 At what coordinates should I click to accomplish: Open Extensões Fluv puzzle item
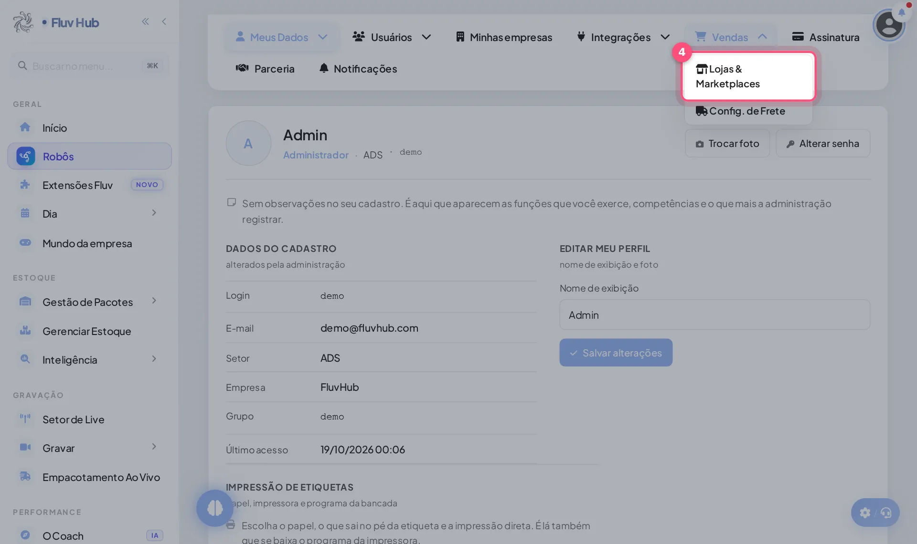(89, 185)
